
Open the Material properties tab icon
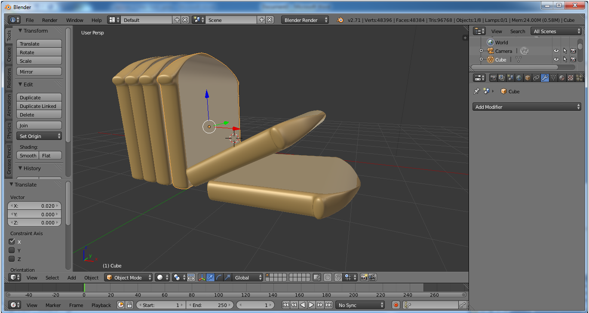click(562, 78)
